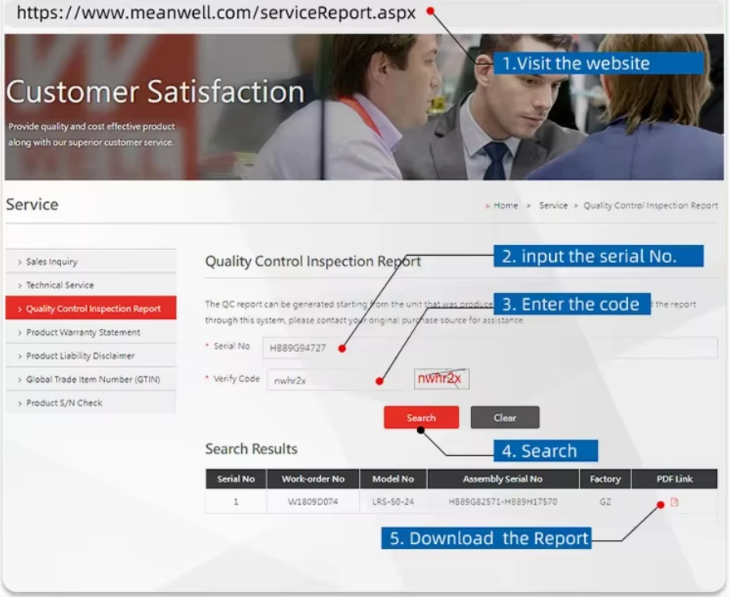Click the Clear button
This screenshot has height=597, width=730.
pos(505,417)
